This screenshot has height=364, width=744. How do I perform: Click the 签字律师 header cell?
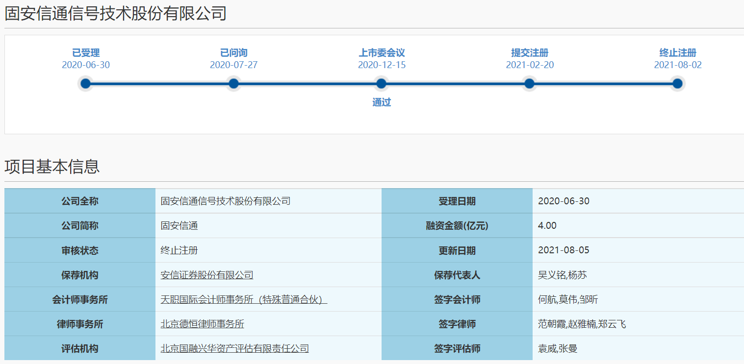point(457,324)
